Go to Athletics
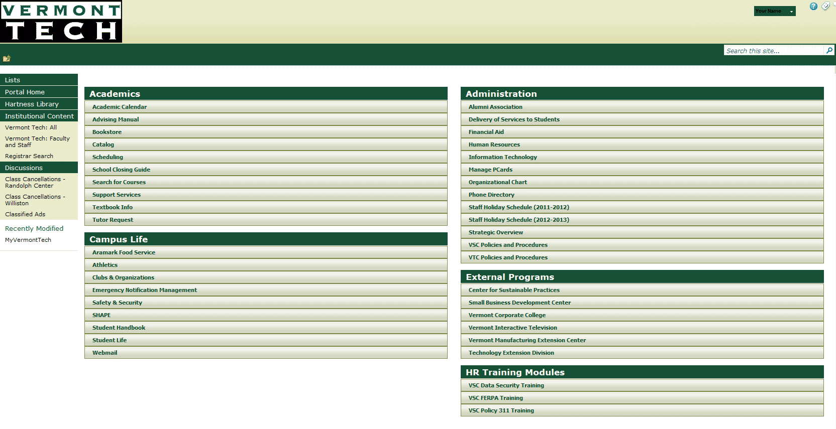836x429 pixels. pos(266,265)
